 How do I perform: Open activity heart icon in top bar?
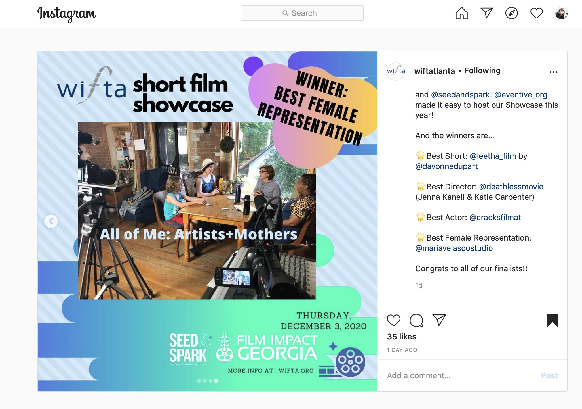536,13
